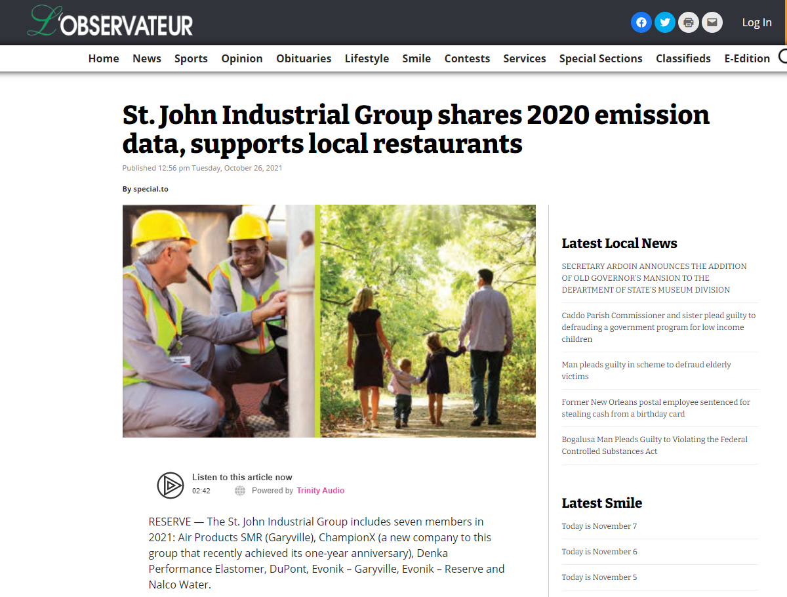Open the Obituaries menu item
This screenshot has width=787, height=597.
click(304, 58)
